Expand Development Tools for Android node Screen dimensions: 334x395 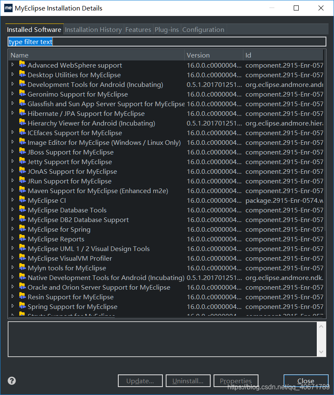(x=13, y=84)
